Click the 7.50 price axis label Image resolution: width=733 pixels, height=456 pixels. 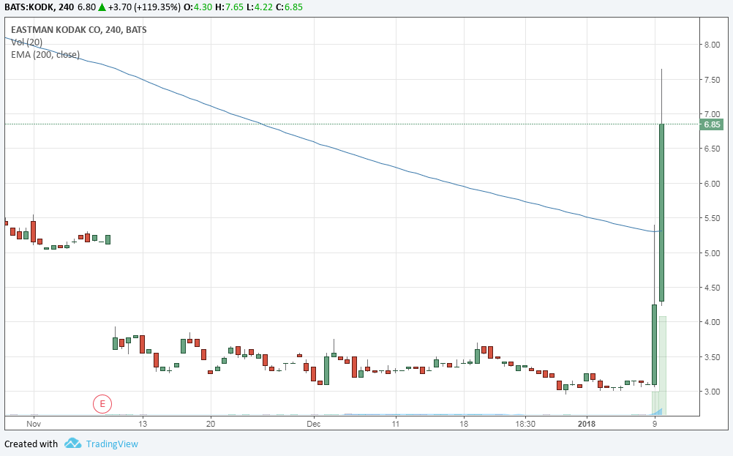712,80
